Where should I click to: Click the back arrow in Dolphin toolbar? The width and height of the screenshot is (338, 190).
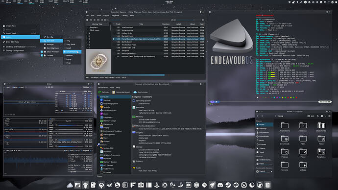[x=258, y=116]
